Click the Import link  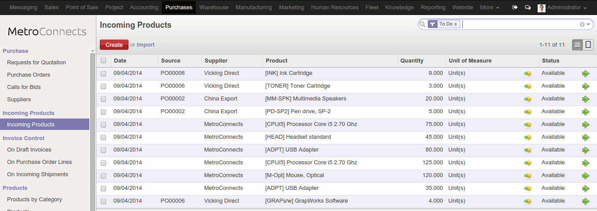tap(146, 45)
